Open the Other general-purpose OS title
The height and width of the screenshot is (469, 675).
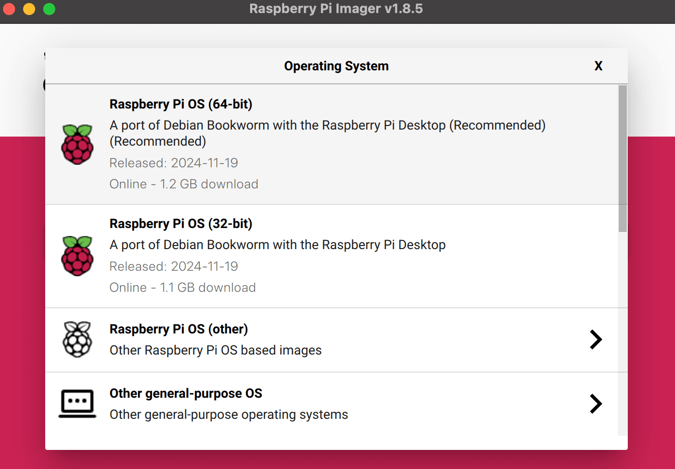point(186,393)
